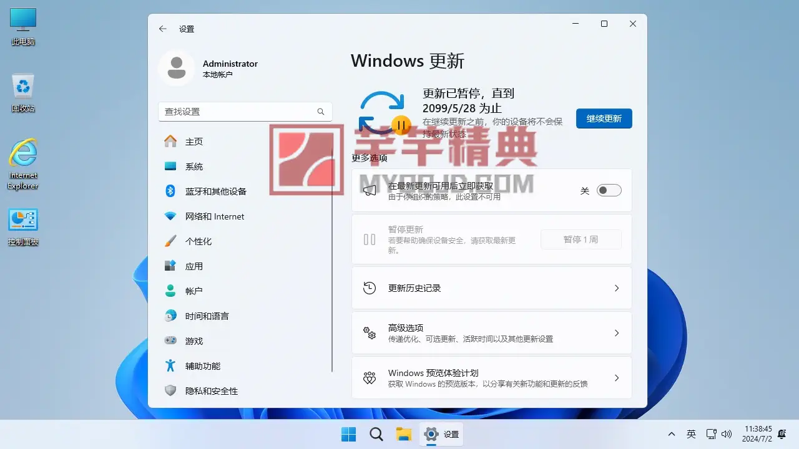Open the Privacy and security shield icon
This screenshot has height=449, width=799.
click(x=170, y=391)
